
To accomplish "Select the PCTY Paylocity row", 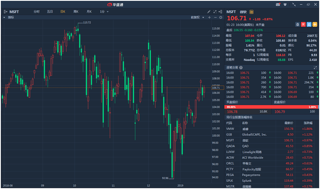I will click(x=271, y=169).
